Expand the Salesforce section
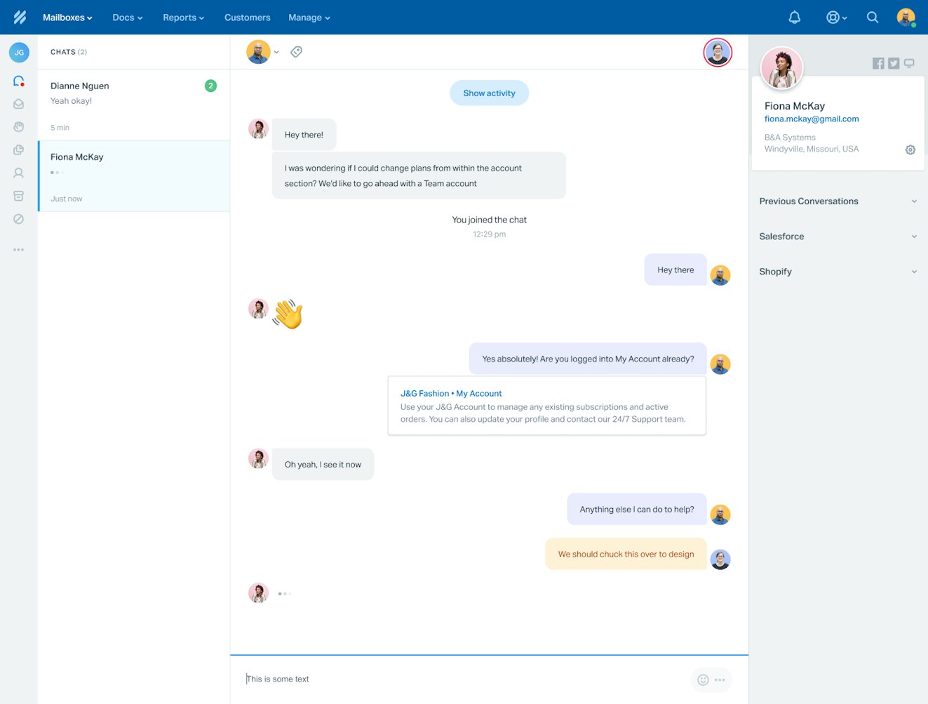This screenshot has height=704, width=928. point(838,237)
